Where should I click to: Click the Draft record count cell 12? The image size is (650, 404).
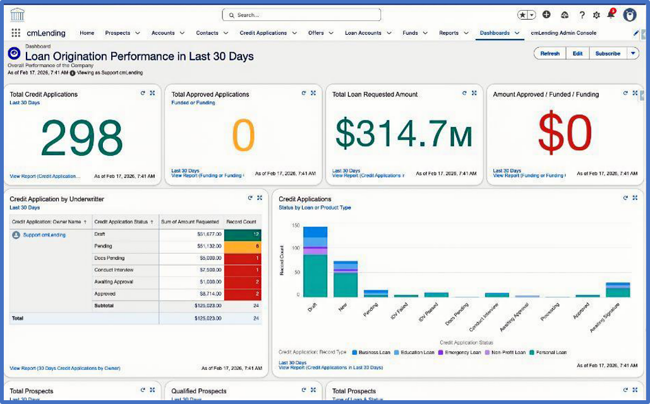(243, 235)
